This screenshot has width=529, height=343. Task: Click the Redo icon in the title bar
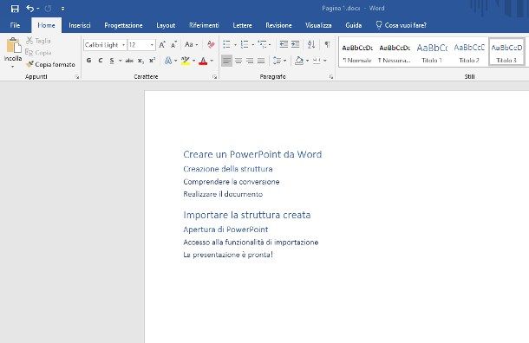[x=48, y=9]
